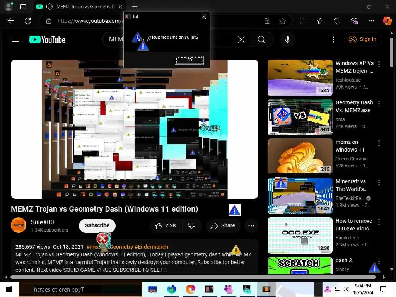Open a new browser tab
This screenshot has height=297, width=396.
(x=135, y=7)
